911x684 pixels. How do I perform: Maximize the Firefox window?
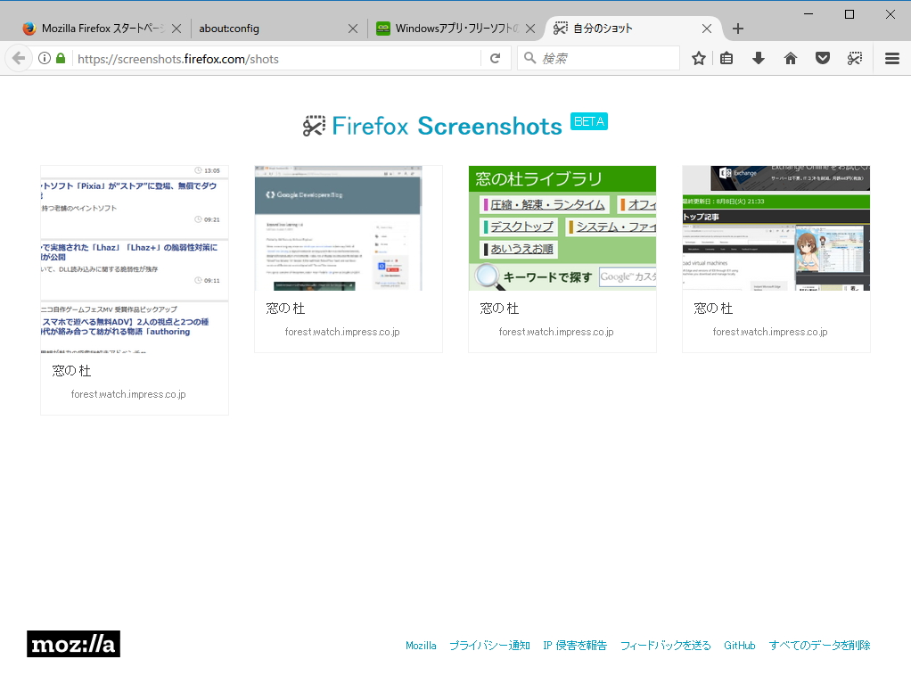pyautogui.click(x=849, y=14)
